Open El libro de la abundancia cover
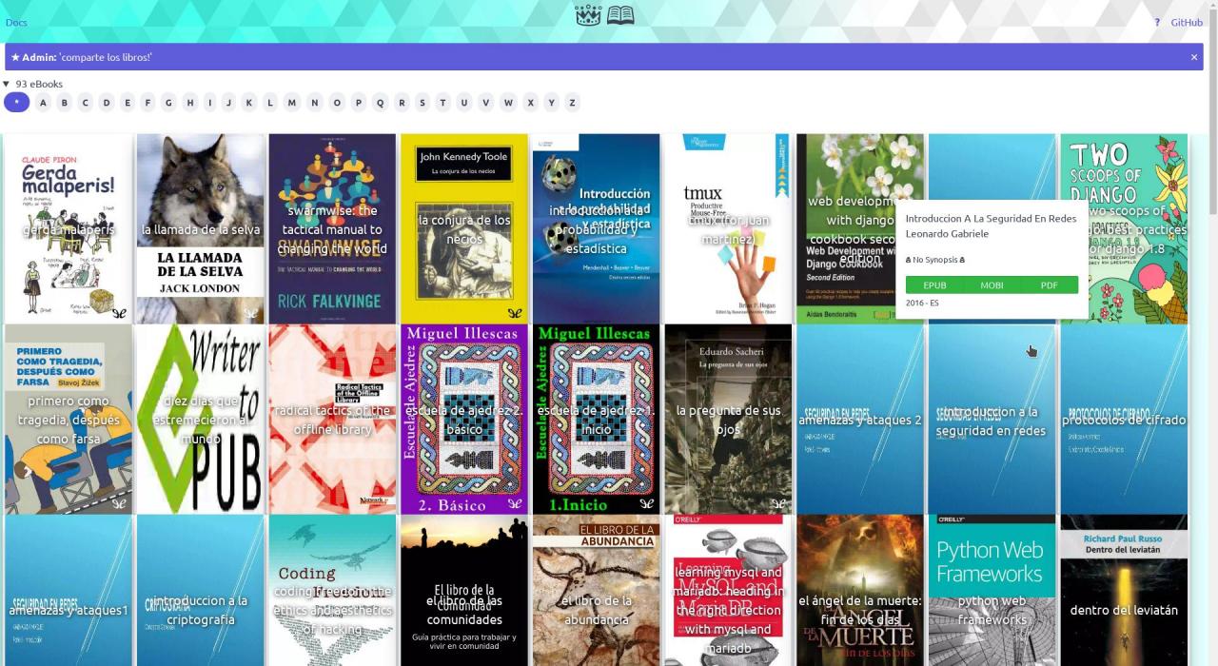 pos(597,590)
